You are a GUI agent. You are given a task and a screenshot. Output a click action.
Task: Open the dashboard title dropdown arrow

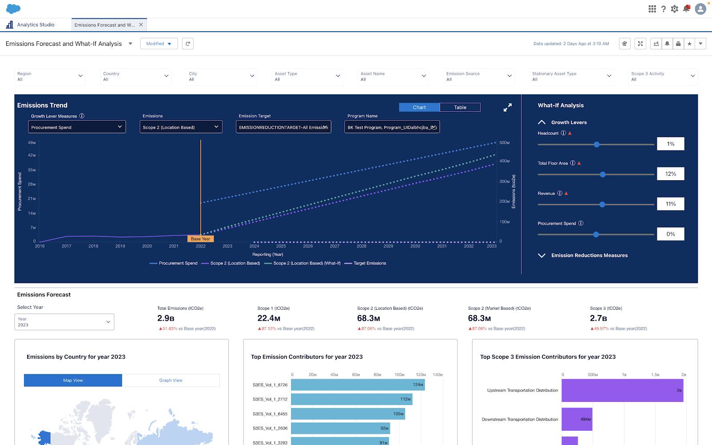point(130,44)
